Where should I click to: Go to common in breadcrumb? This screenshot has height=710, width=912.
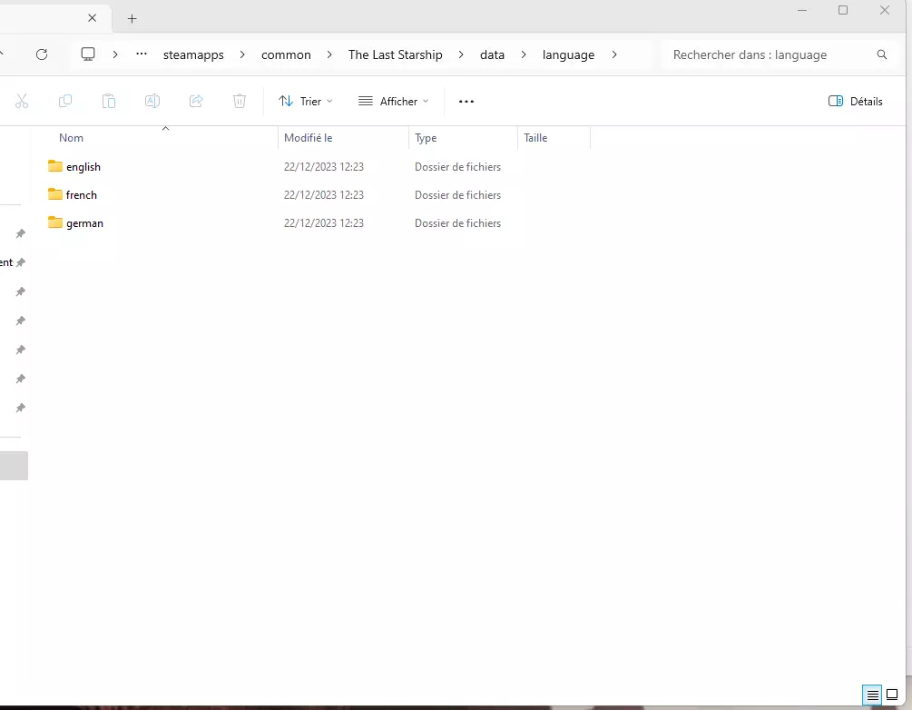(286, 54)
